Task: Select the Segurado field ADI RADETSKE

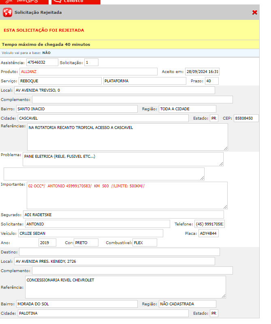Action: click(x=123, y=215)
